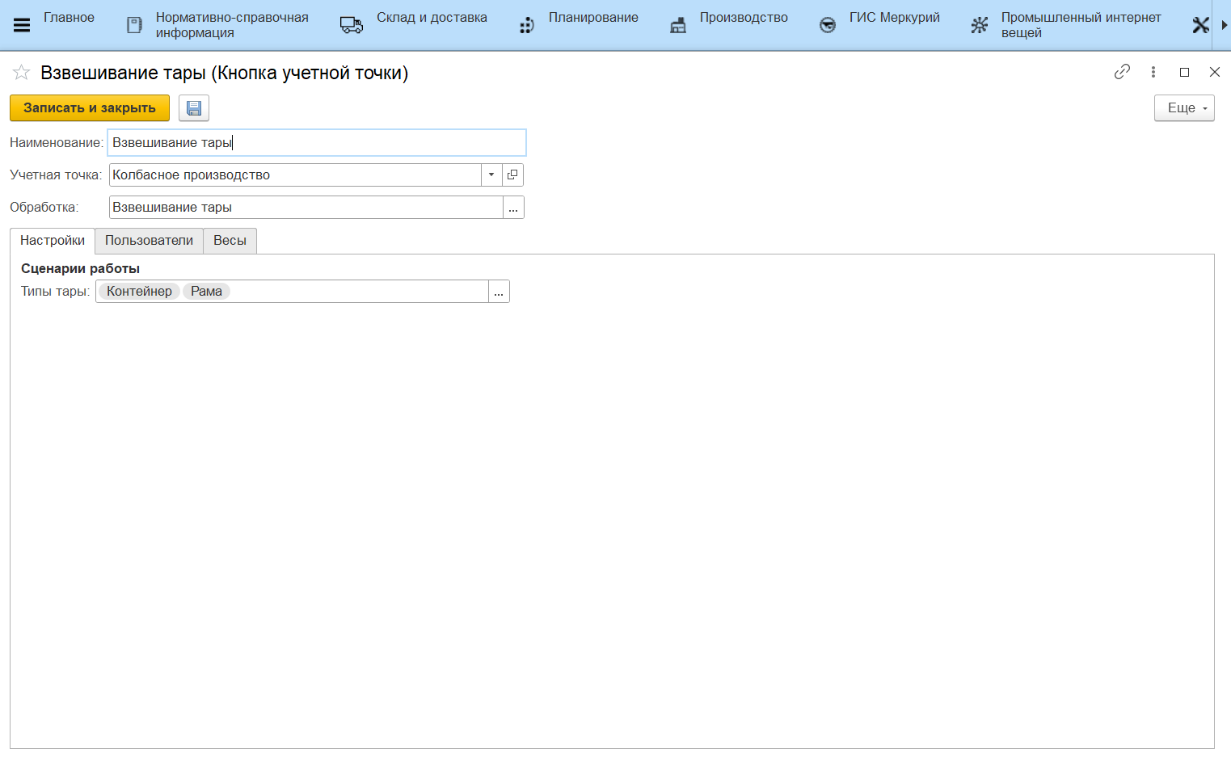Open the vertical three-dot options menu
Image resolution: width=1231 pixels, height=757 pixels.
(x=1153, y=72)
